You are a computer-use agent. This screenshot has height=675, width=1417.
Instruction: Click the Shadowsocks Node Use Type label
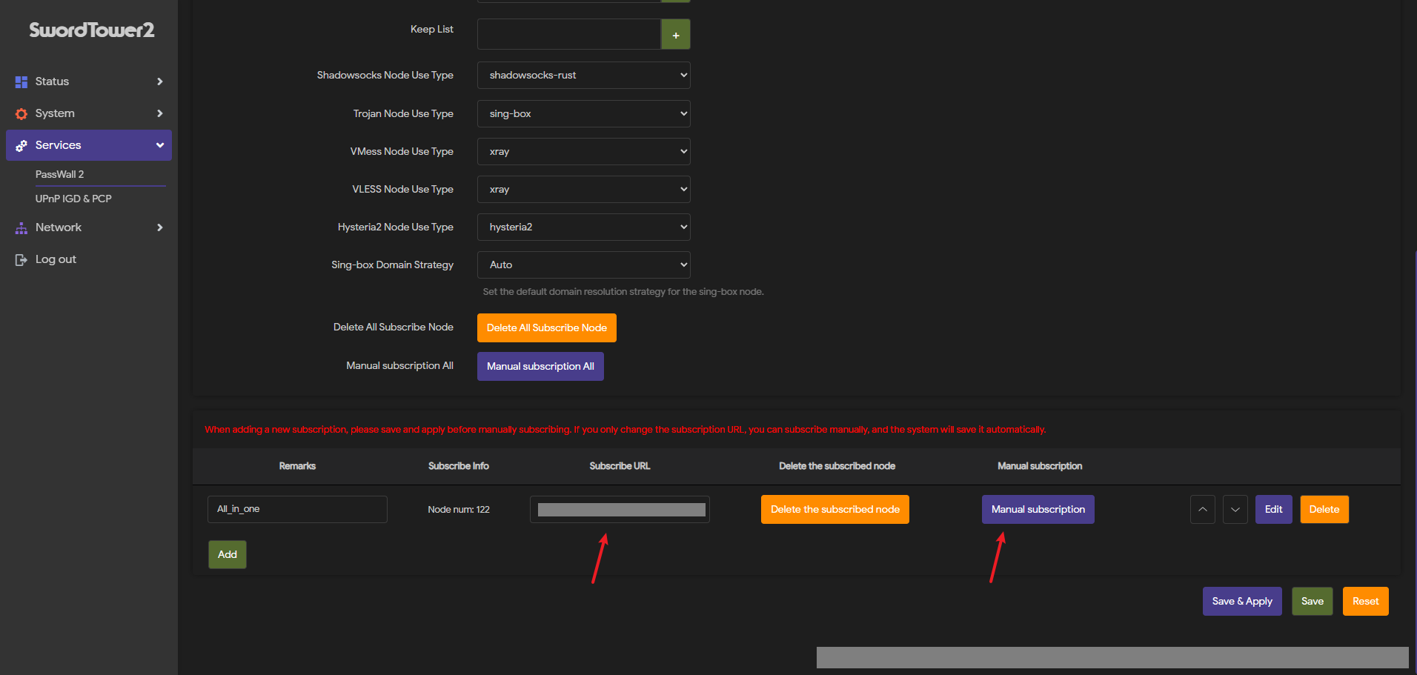tap(385, 76)
